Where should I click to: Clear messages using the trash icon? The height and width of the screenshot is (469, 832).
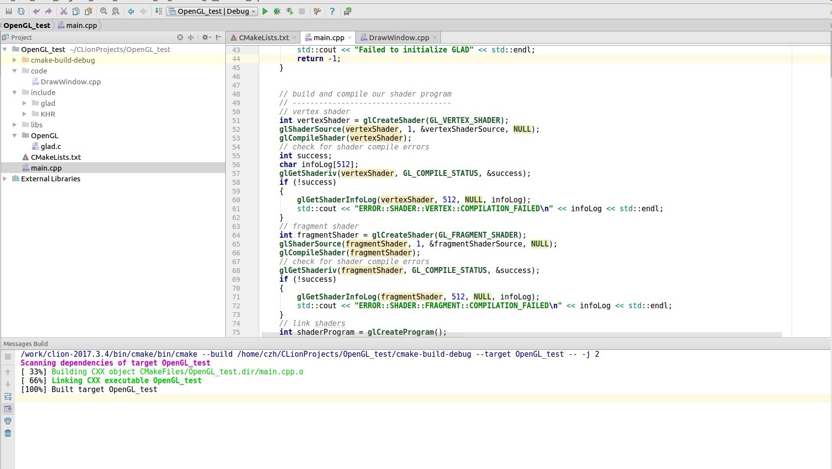click(x=8, y=433)
